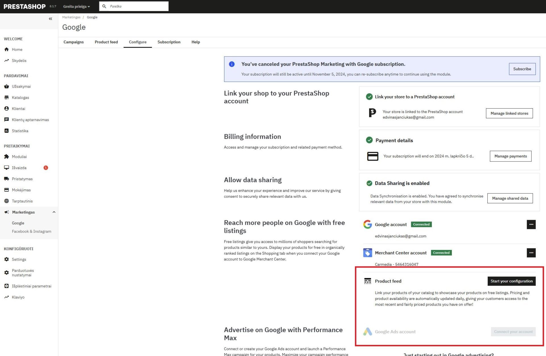Open the Help tab
Image resolution: width=546 pixels, height=356 pixels.
click(x=196, y=42)
